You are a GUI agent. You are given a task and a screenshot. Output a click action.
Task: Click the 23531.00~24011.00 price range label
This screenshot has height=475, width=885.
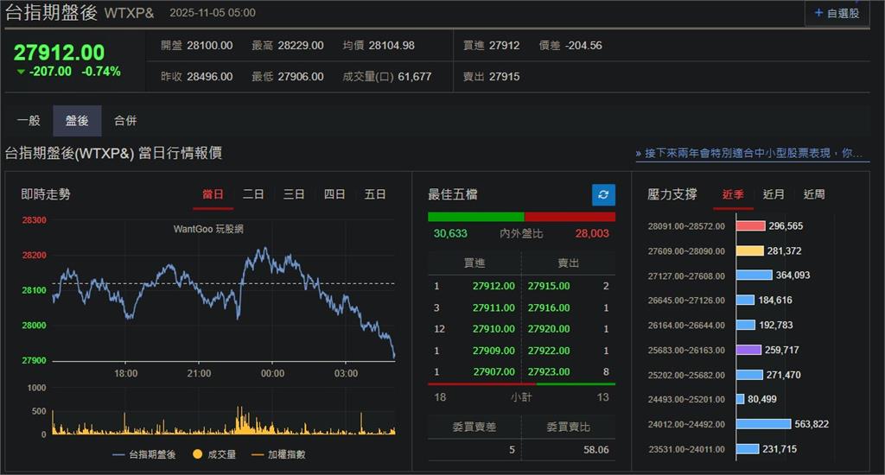(x=686, y=450)
